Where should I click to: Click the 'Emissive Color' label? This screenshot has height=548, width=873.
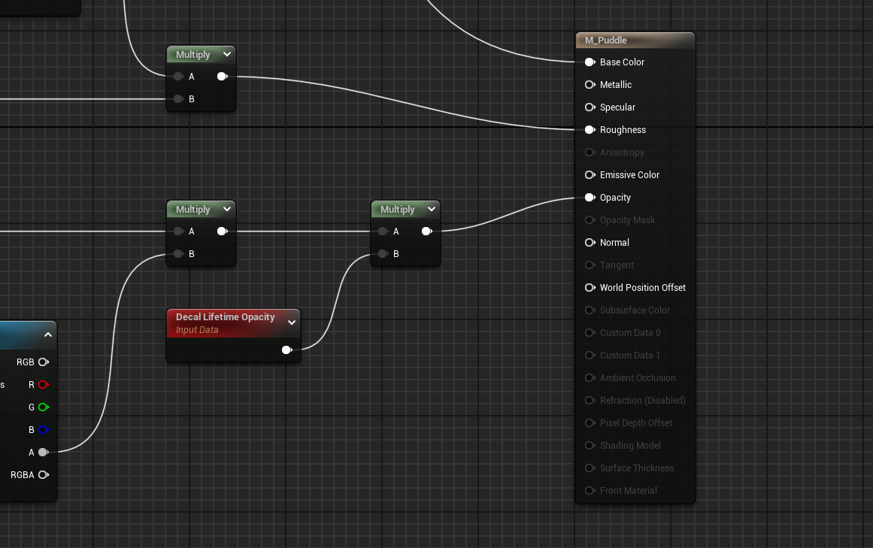[x=629, y=174]
